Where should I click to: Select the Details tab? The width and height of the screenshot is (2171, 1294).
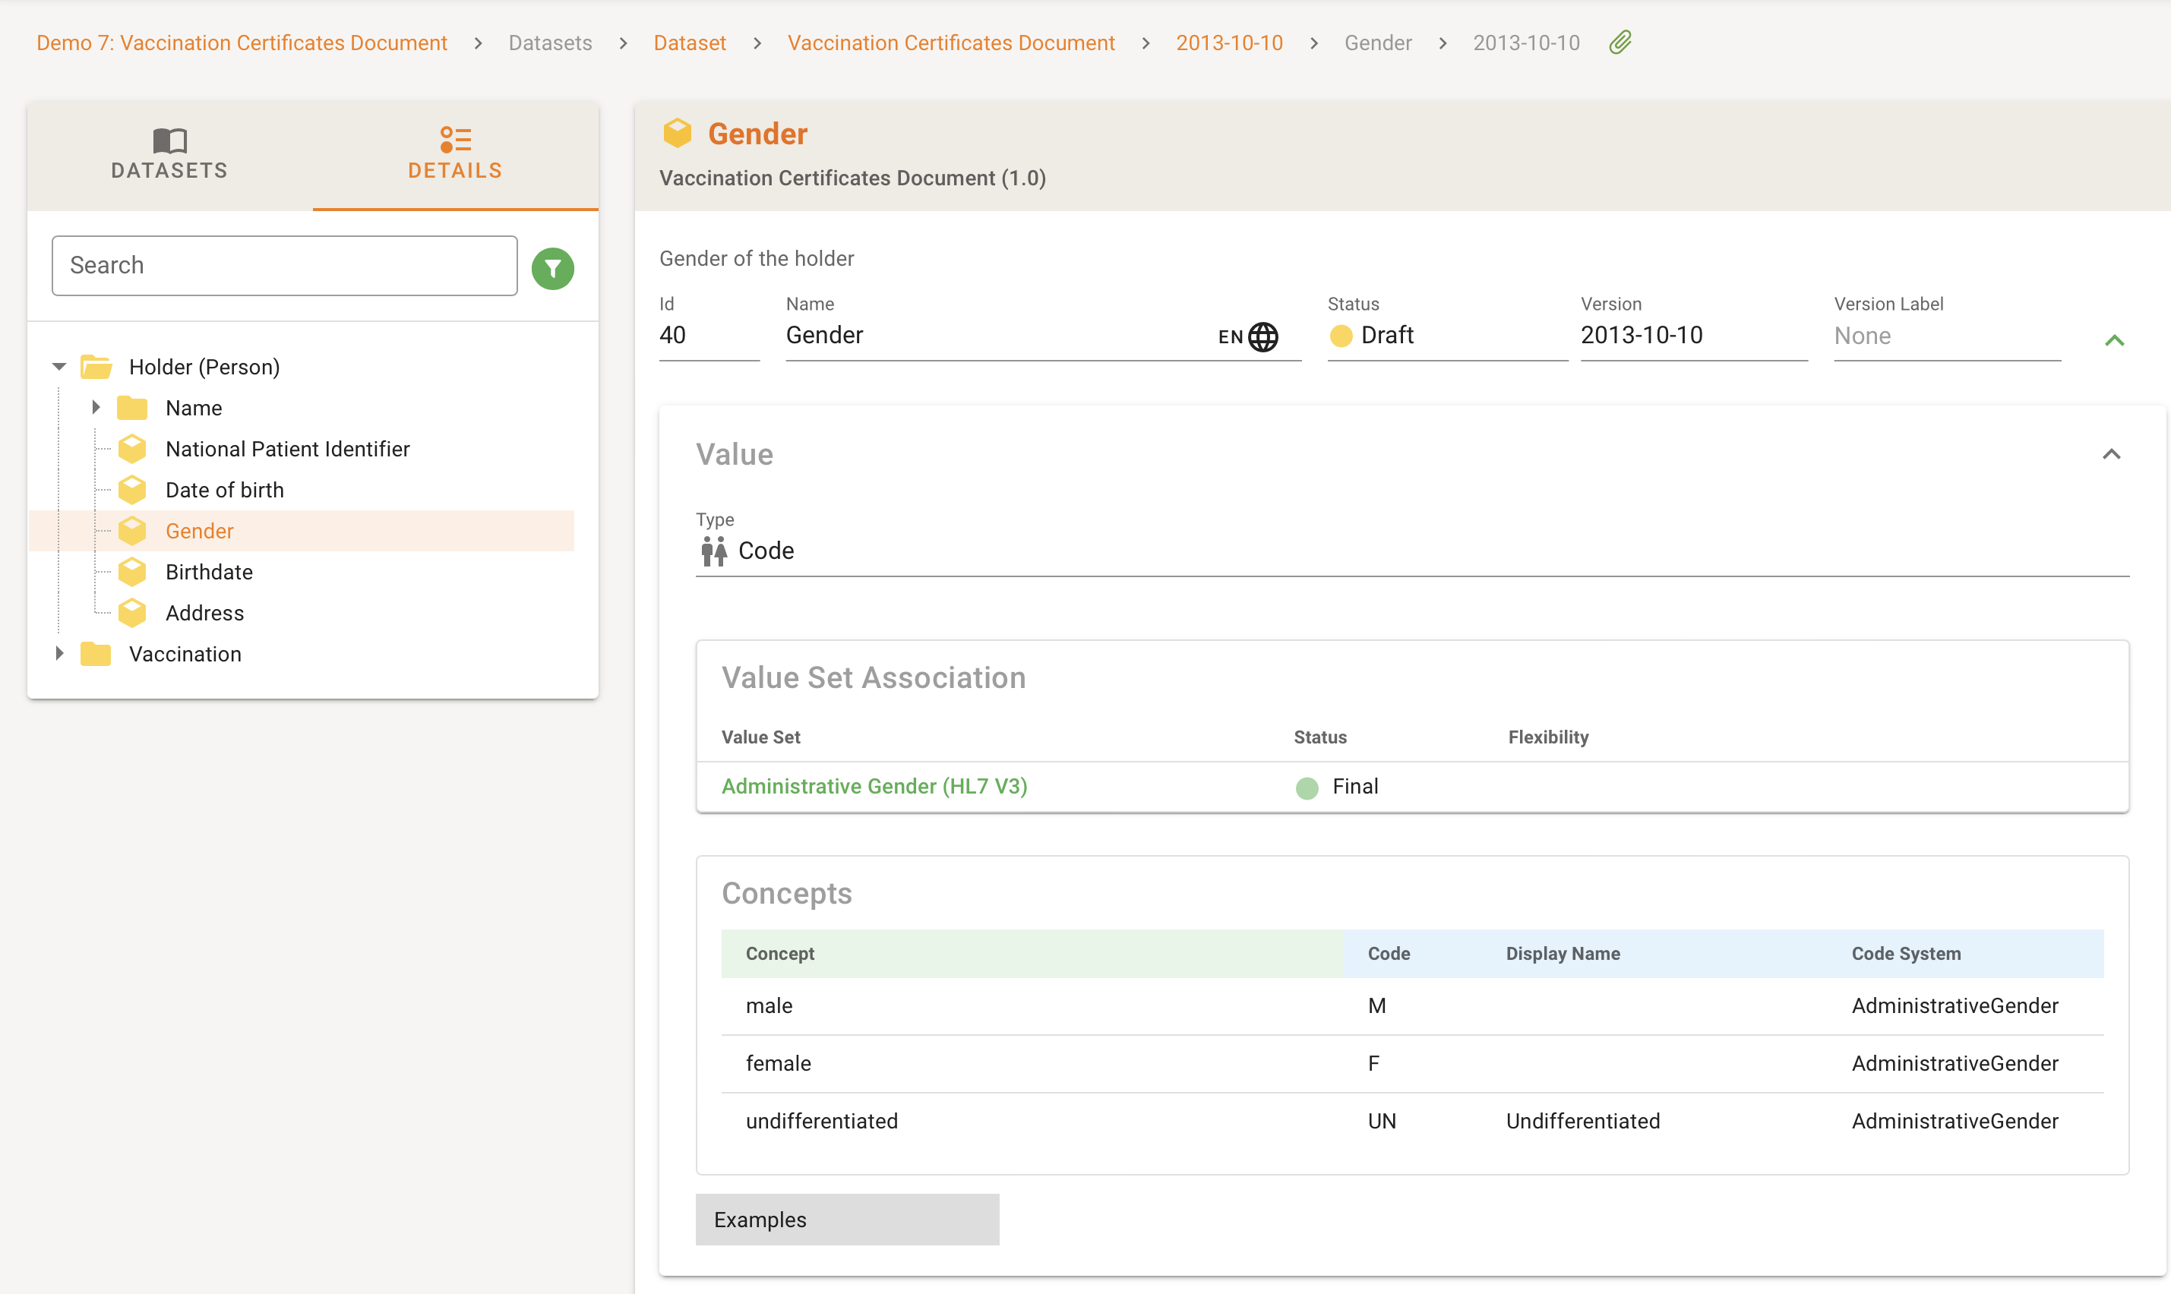[x=454, y=154]
